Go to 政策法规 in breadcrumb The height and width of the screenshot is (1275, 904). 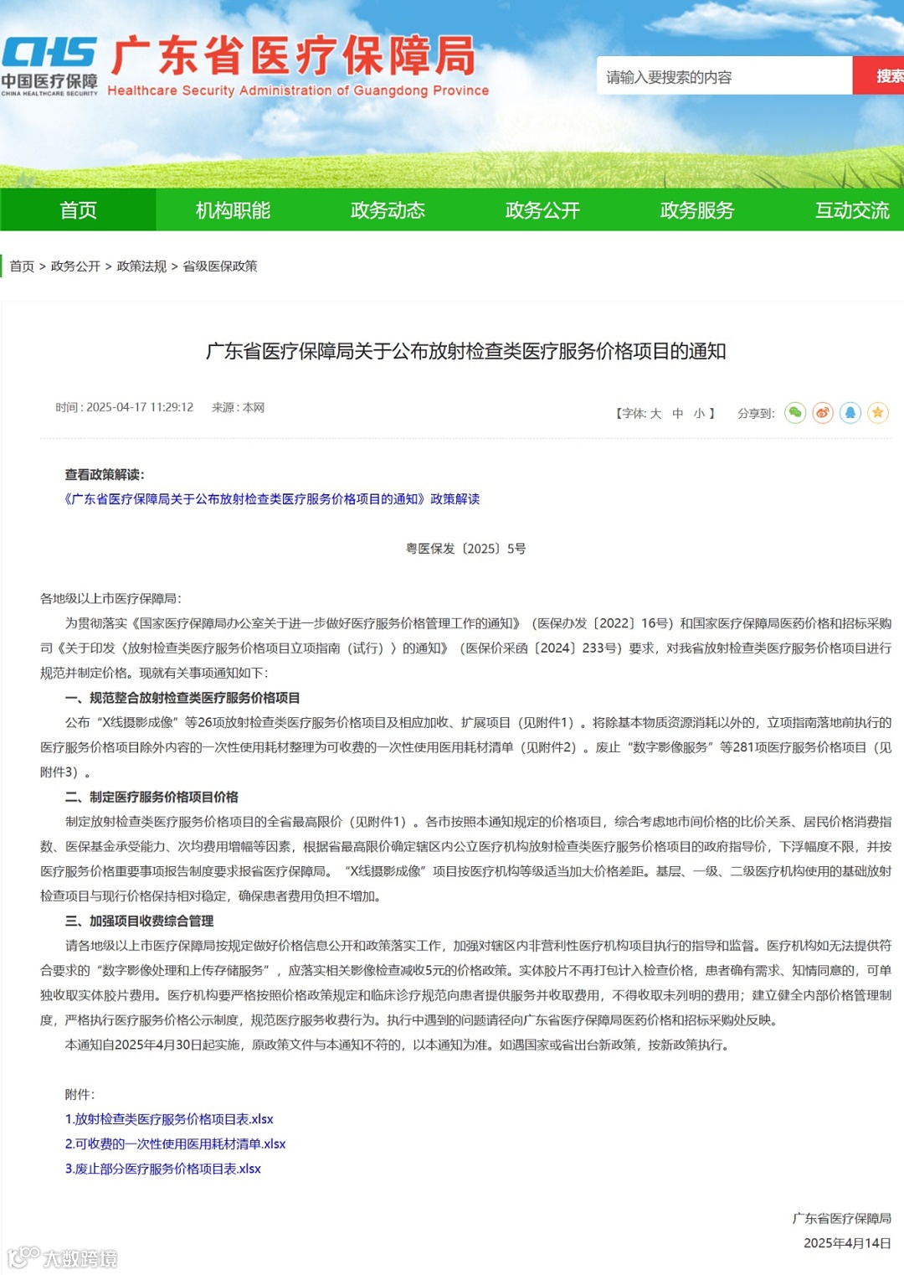click(x=141, y=266)
